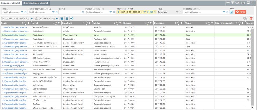
Task: Open the Típus dropdown showing Beszerzés
Action: click(177, 12)
